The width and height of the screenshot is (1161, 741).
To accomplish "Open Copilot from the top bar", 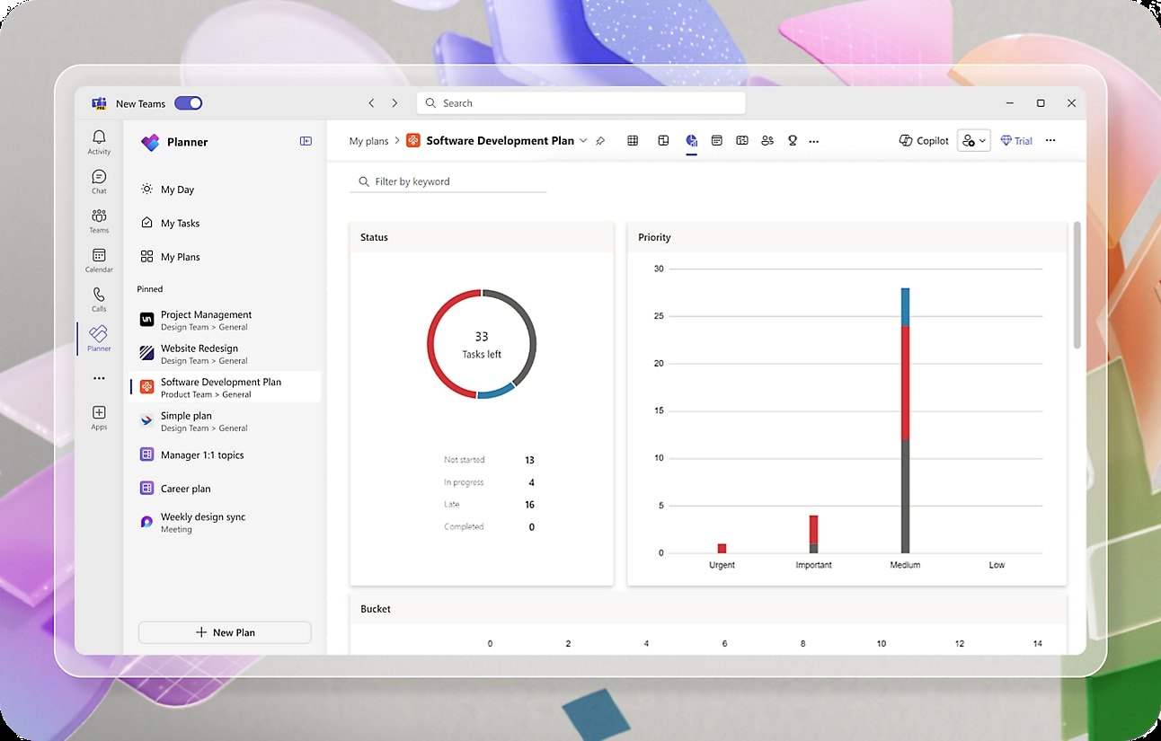I will pyautogui.click(x=923, y=140).
